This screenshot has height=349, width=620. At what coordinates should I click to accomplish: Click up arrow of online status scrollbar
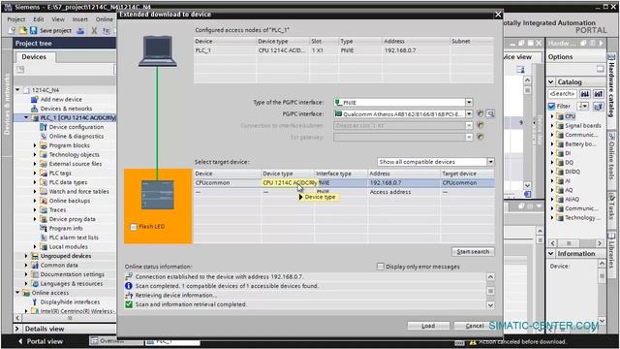(490, 277)
